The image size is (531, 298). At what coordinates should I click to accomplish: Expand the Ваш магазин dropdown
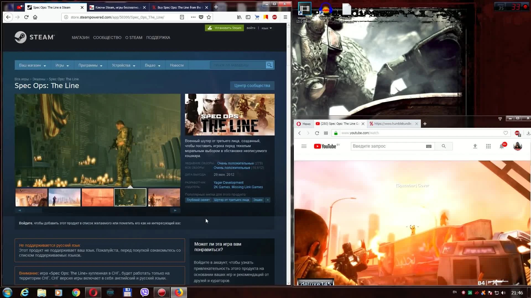(32, 65)
